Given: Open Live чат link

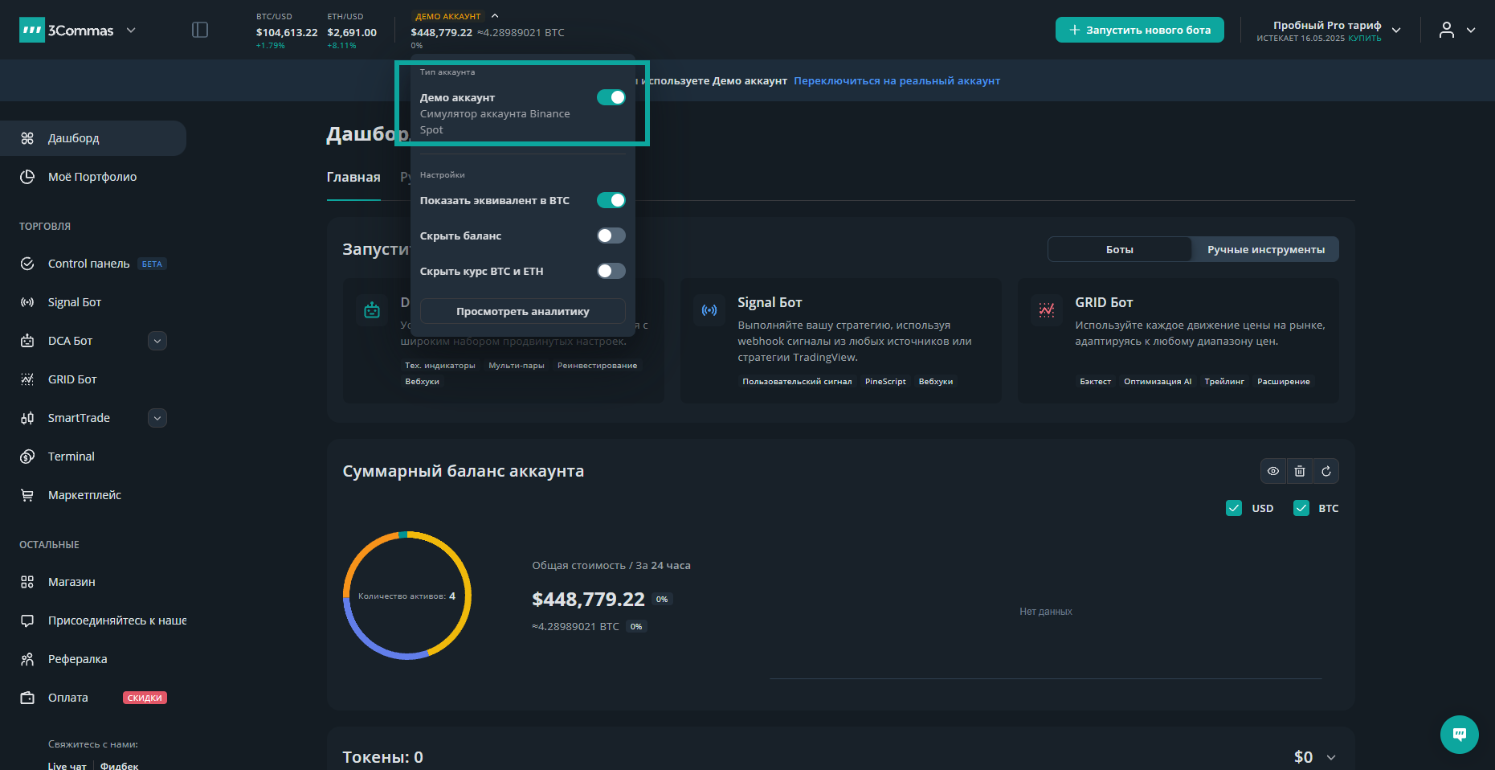Looking at the screenshot, I should (67, 765).
